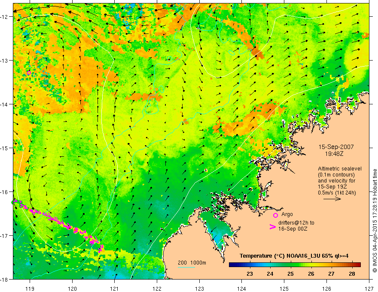Click the 0.5m/s velocity scale arrow

(332, 199)
